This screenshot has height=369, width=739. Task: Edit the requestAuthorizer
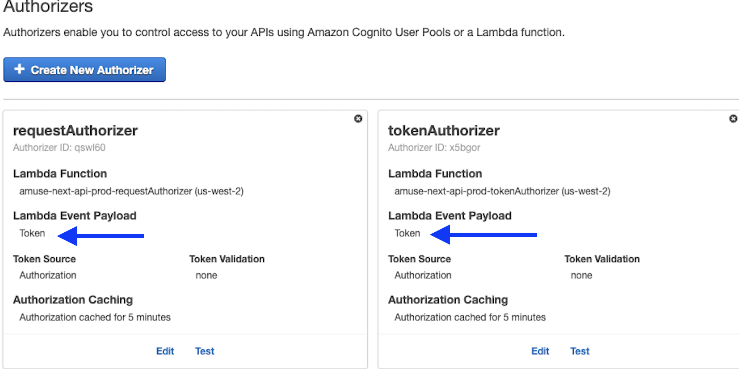pos(165,351)
